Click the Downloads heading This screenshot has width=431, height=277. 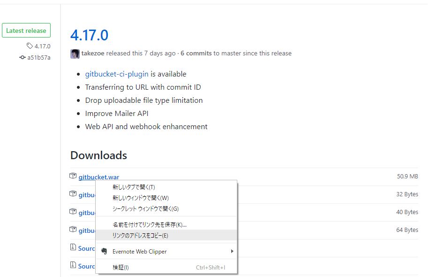click(98, 155)
